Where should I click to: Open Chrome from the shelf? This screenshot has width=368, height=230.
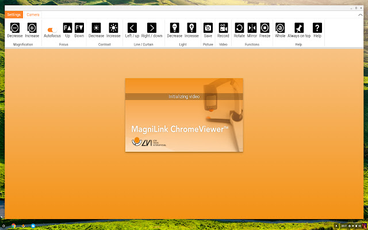(x=13, y=226)
